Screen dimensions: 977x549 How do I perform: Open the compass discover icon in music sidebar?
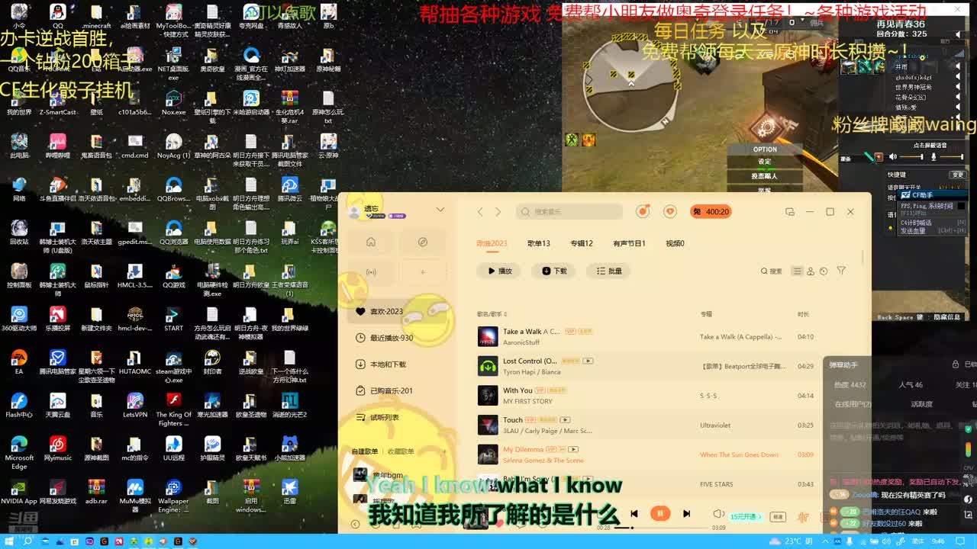[x=422, y=242]
